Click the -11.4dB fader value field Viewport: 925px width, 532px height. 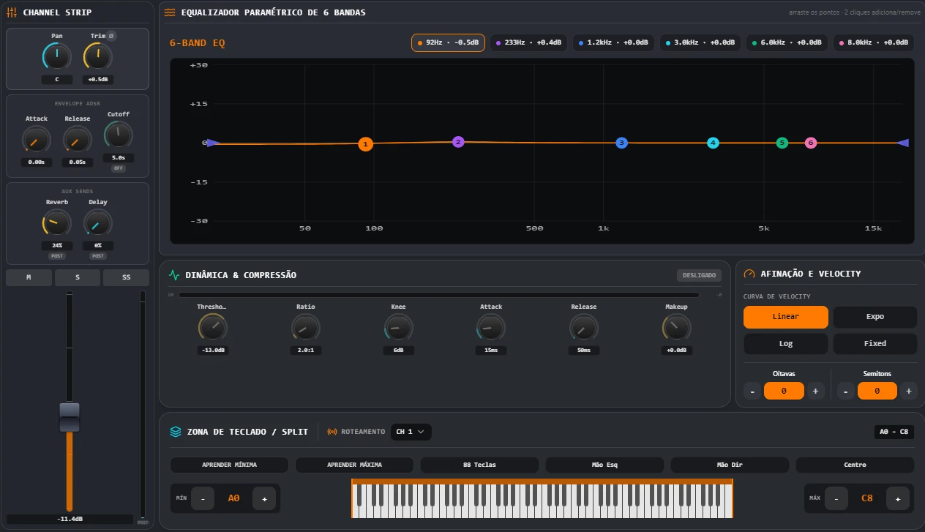(70, 519)
